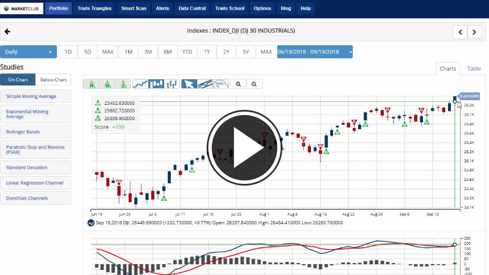Switch to the Table tab
489x275 pixels.
(474, 68)
